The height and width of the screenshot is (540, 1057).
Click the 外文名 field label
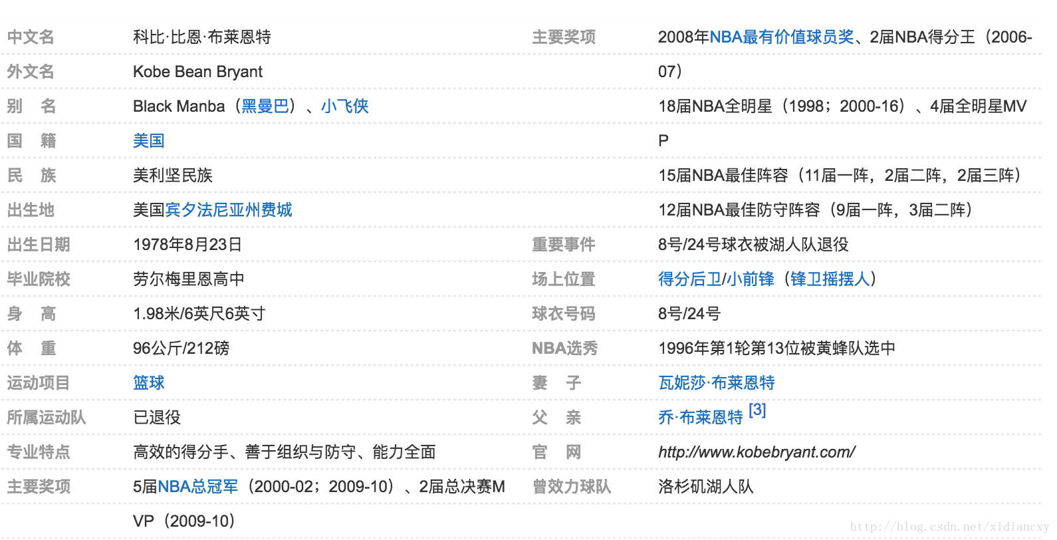pos(31,72)
